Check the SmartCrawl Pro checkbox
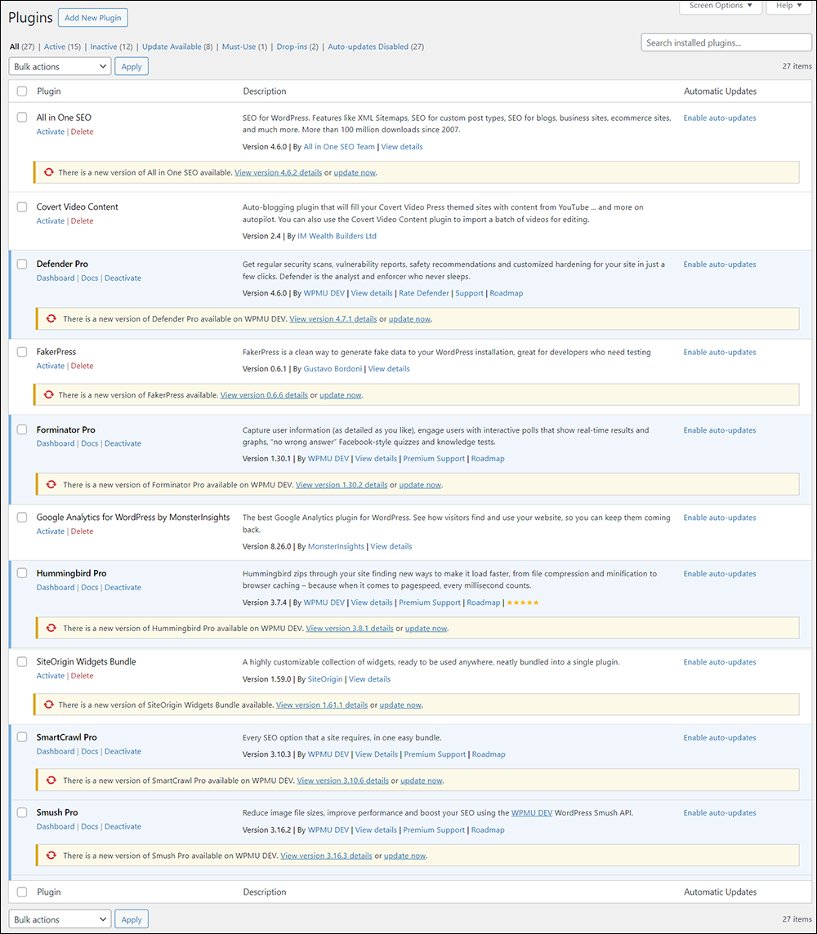The height and width of the screenshot is (934, 817). click(22, 737)
